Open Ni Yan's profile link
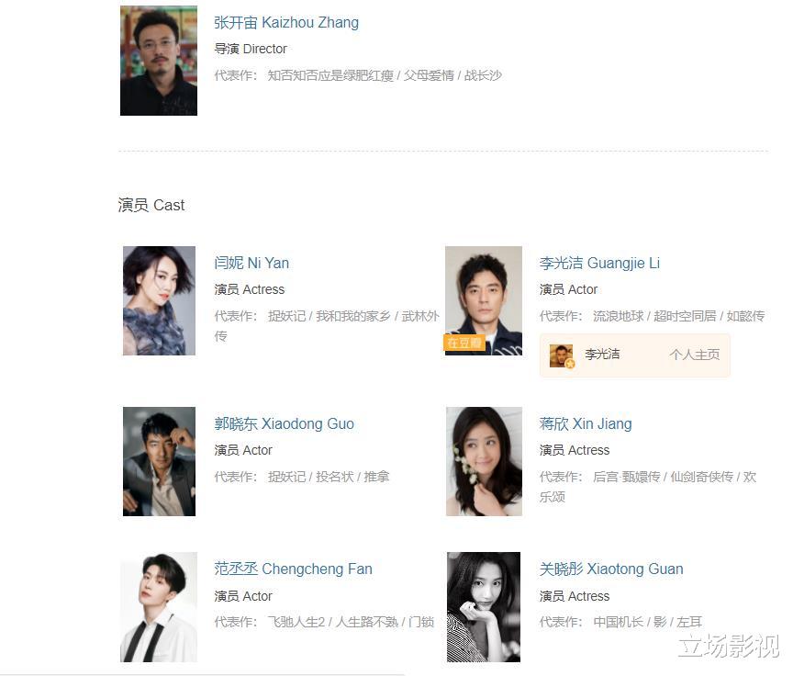Viewport: 793px width, 676px height. pos(251,263)
